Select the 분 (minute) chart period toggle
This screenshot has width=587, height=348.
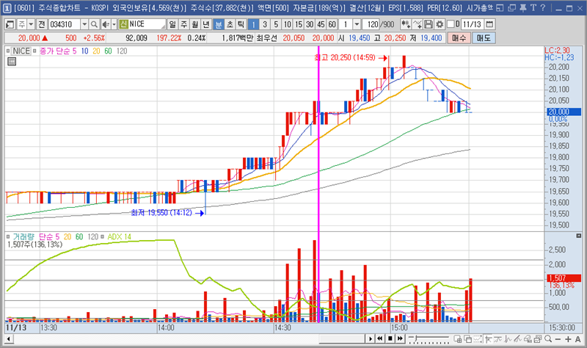219,24
